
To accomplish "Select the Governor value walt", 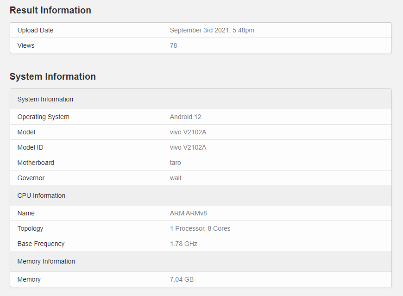I will point(176,178).
